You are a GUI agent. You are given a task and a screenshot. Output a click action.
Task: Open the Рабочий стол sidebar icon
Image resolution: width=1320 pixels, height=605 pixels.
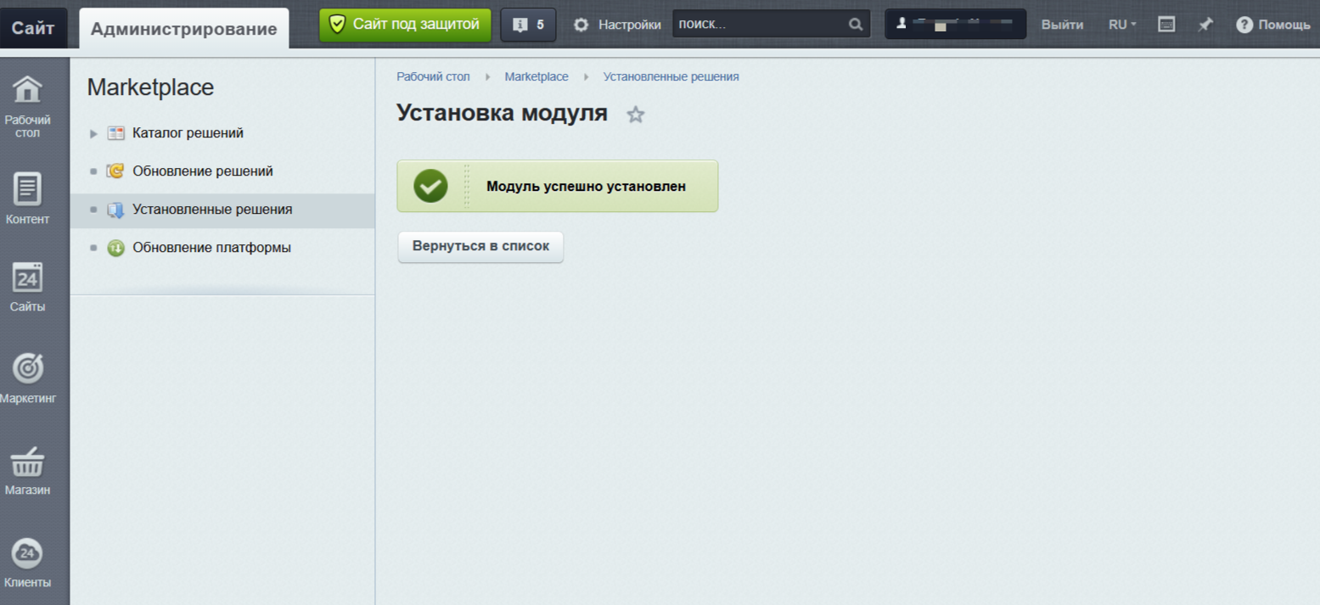click(x=27, y=90)
